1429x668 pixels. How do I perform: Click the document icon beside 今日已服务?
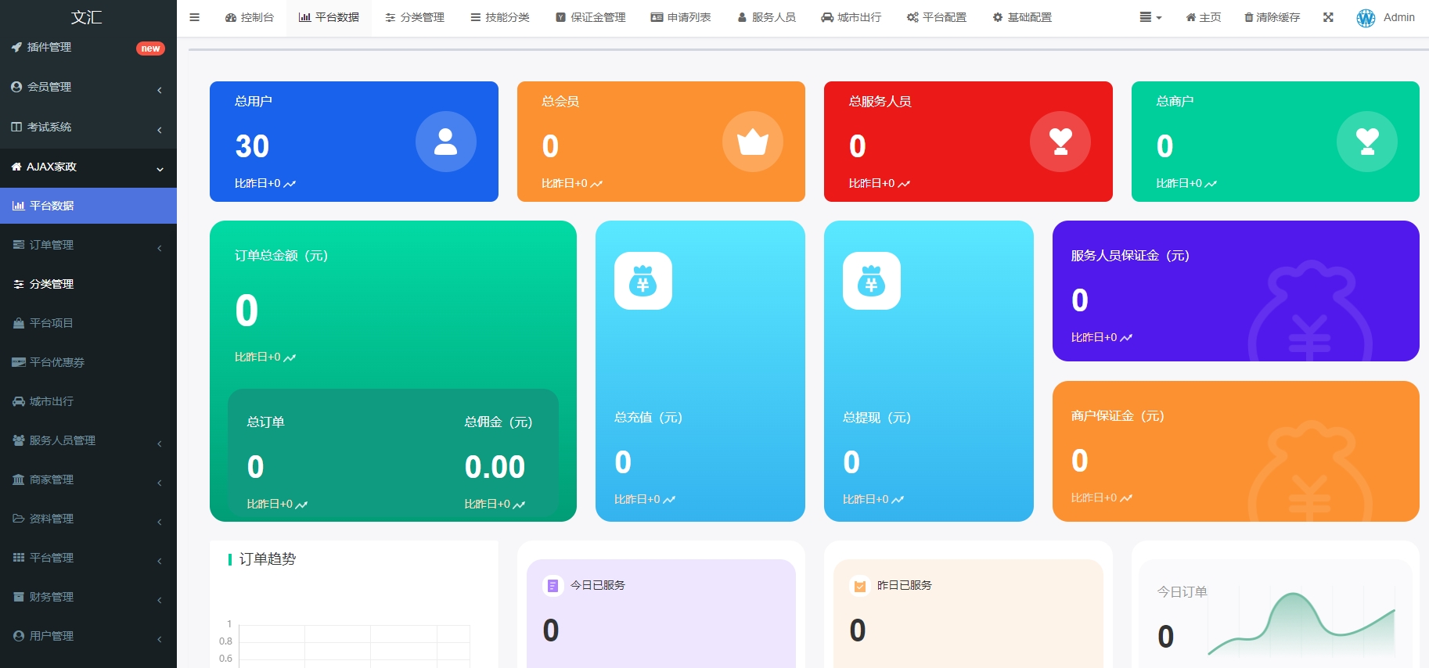[553, 585]
